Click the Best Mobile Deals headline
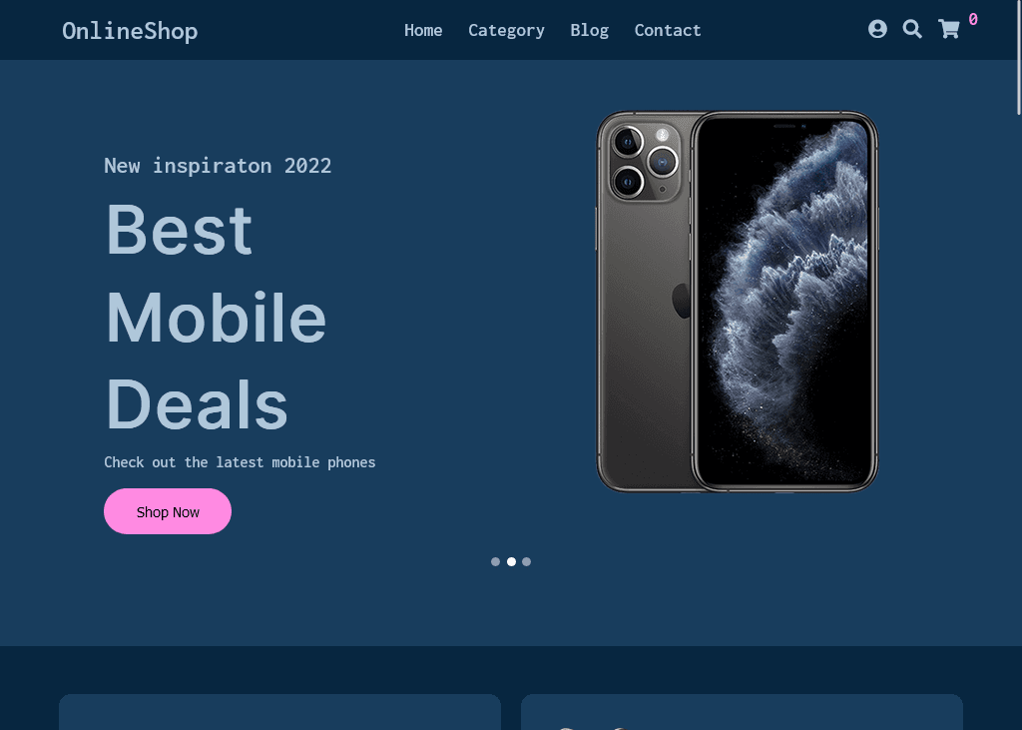The height and width of the screenshot is (730, 1022). point(216,317)
